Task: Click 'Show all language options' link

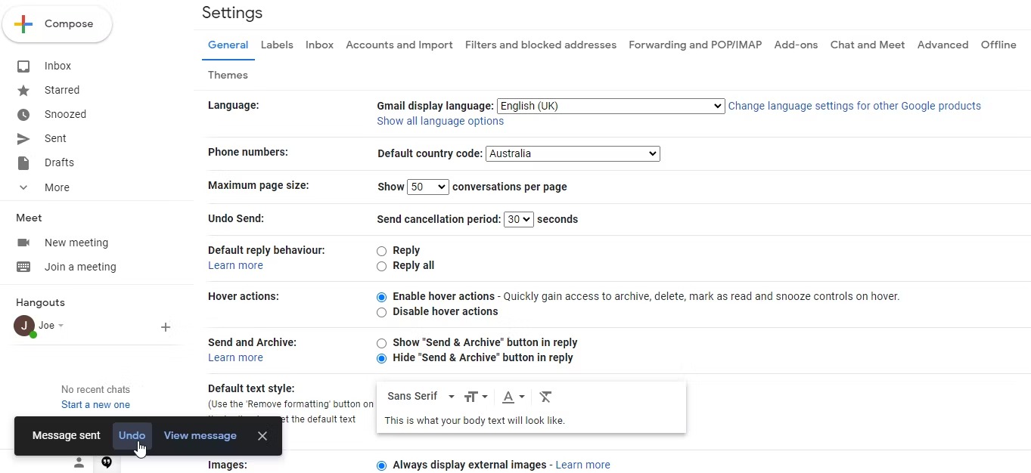Action: click(439, 121)
